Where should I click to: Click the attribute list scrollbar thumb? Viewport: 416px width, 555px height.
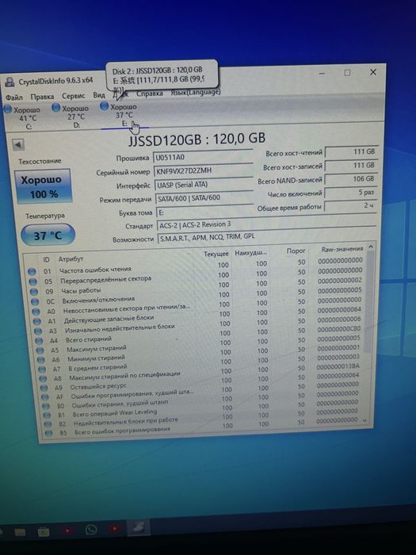(x=368, y=303)
